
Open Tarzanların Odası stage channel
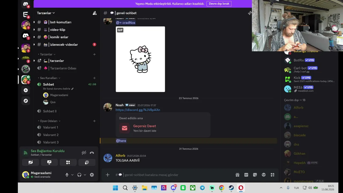point(67,68)
